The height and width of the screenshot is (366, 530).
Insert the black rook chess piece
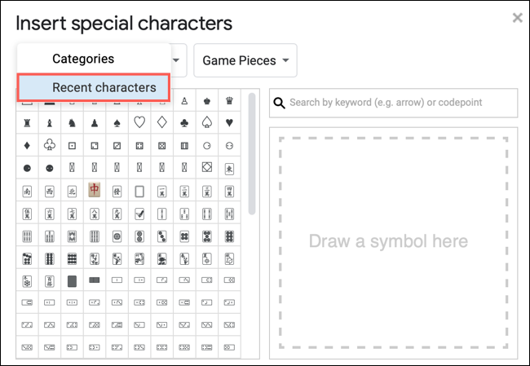(27, 123)
